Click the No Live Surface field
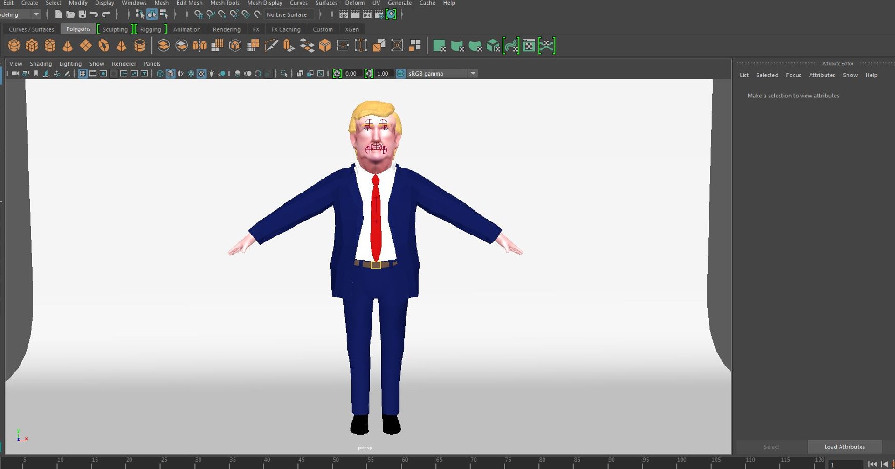895x469 pixels. (x=289, y=14)
